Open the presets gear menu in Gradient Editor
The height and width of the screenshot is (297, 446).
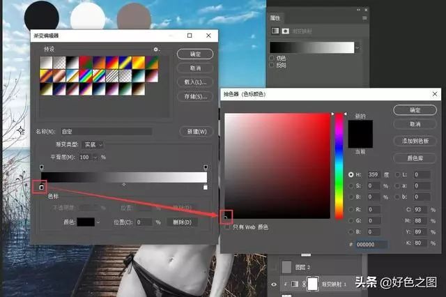click(157, 49)
